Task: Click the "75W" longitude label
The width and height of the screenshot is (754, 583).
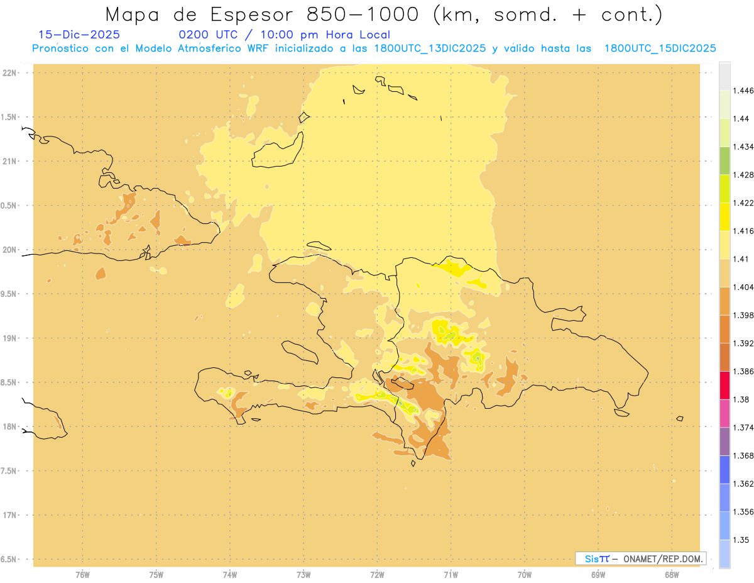Action: pyautogui.click(x=156, y=575)
